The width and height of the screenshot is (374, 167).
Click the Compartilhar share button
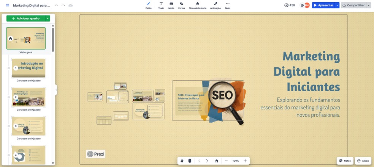point(353,5)
